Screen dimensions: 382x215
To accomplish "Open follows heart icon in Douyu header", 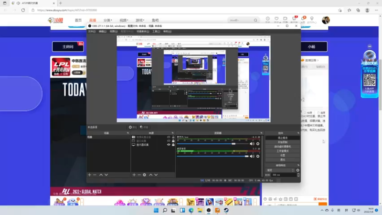I will 276,19.
